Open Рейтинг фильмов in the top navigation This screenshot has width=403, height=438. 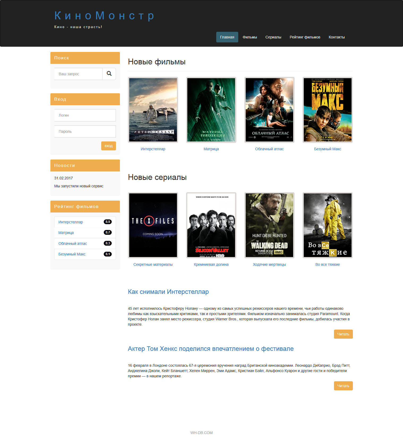point(305,37)
